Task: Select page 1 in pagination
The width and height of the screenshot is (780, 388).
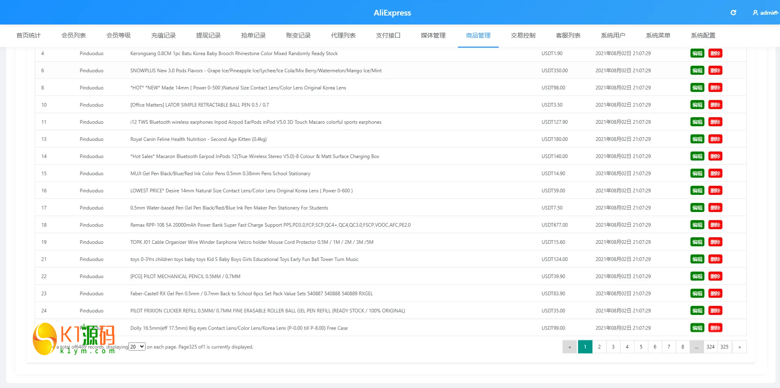Action: pos(585,347)
